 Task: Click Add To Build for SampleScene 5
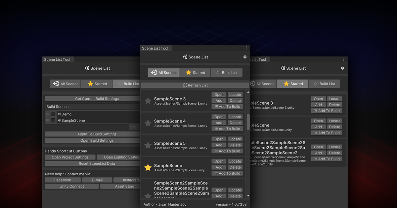pos(227,151)
